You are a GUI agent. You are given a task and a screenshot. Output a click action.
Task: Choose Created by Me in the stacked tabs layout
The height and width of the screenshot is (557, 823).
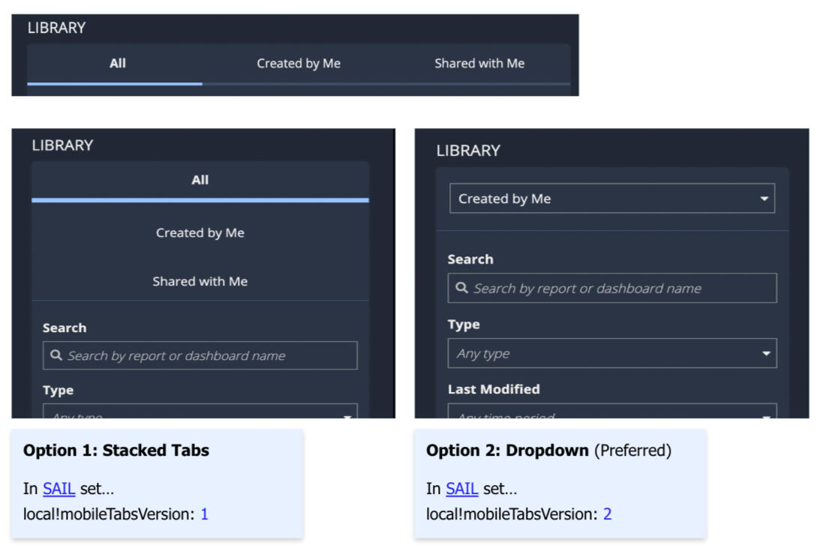[x=200, y=233]
